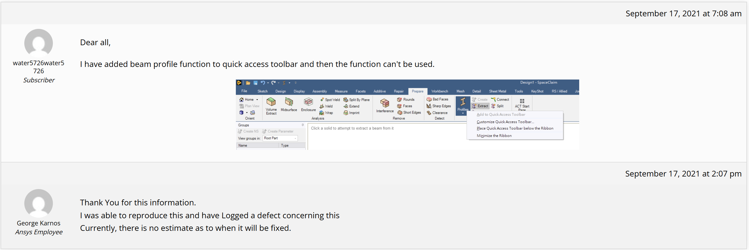Screen dimensions: 749x250
Task: Open the ACT Start Page
Action: (522, 104)
